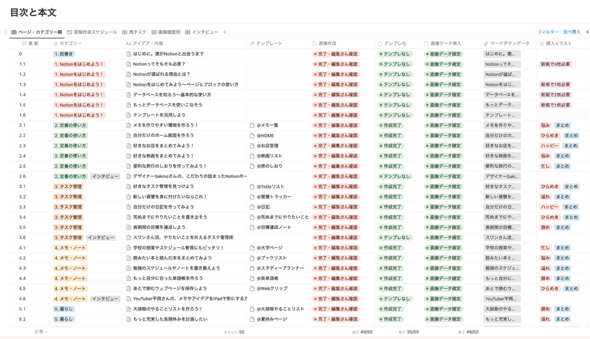Click page icon of 長期間の目標を達成しよう
The height and width of the screenshot is (339, 590).
tap(128, 228)
